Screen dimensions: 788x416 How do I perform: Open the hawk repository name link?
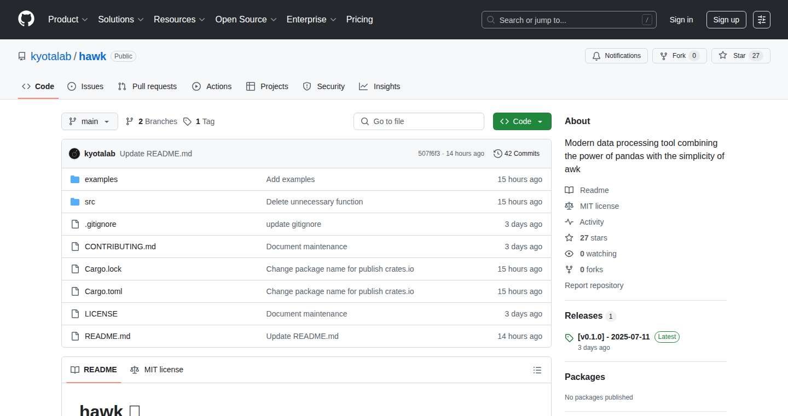click(92, 56)
